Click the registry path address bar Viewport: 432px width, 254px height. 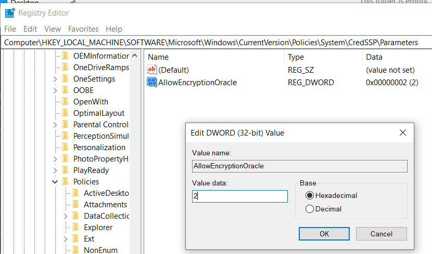pyautogui.click(x=217, y=43)
